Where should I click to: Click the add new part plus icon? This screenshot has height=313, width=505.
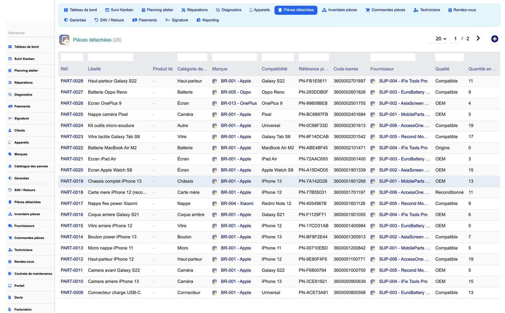pos(495,39)
